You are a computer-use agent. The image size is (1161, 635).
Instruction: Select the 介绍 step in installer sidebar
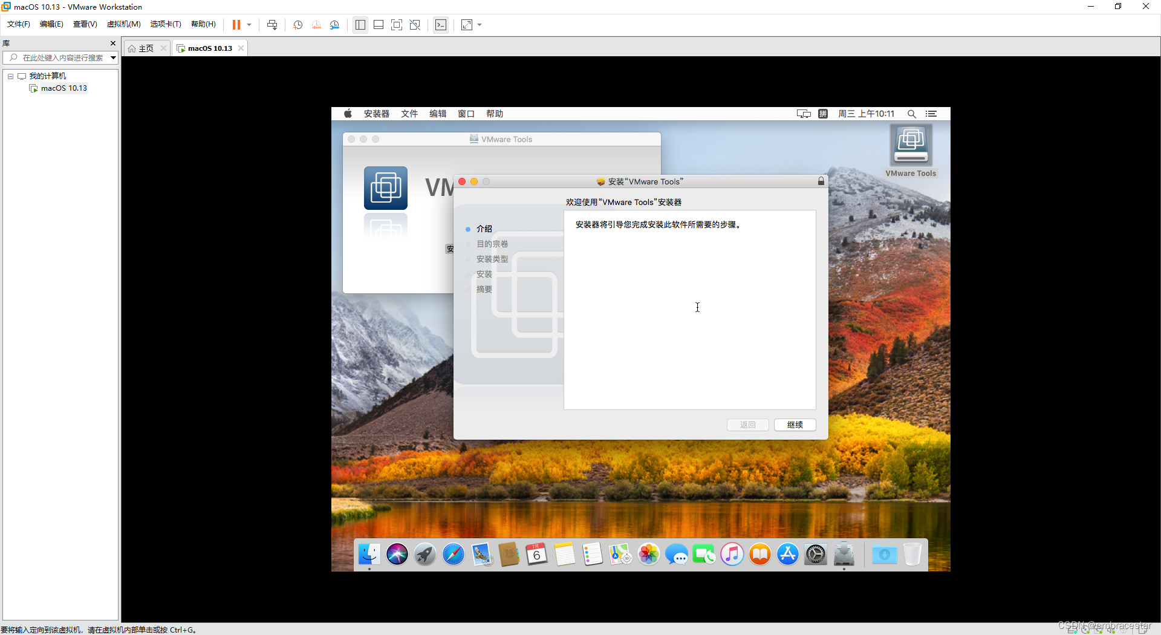click(484, 229)
